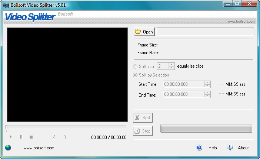Click the Frame Rate label
This screenshot has height=159, width=260.
pyautogui.click(x=148, y=53)
